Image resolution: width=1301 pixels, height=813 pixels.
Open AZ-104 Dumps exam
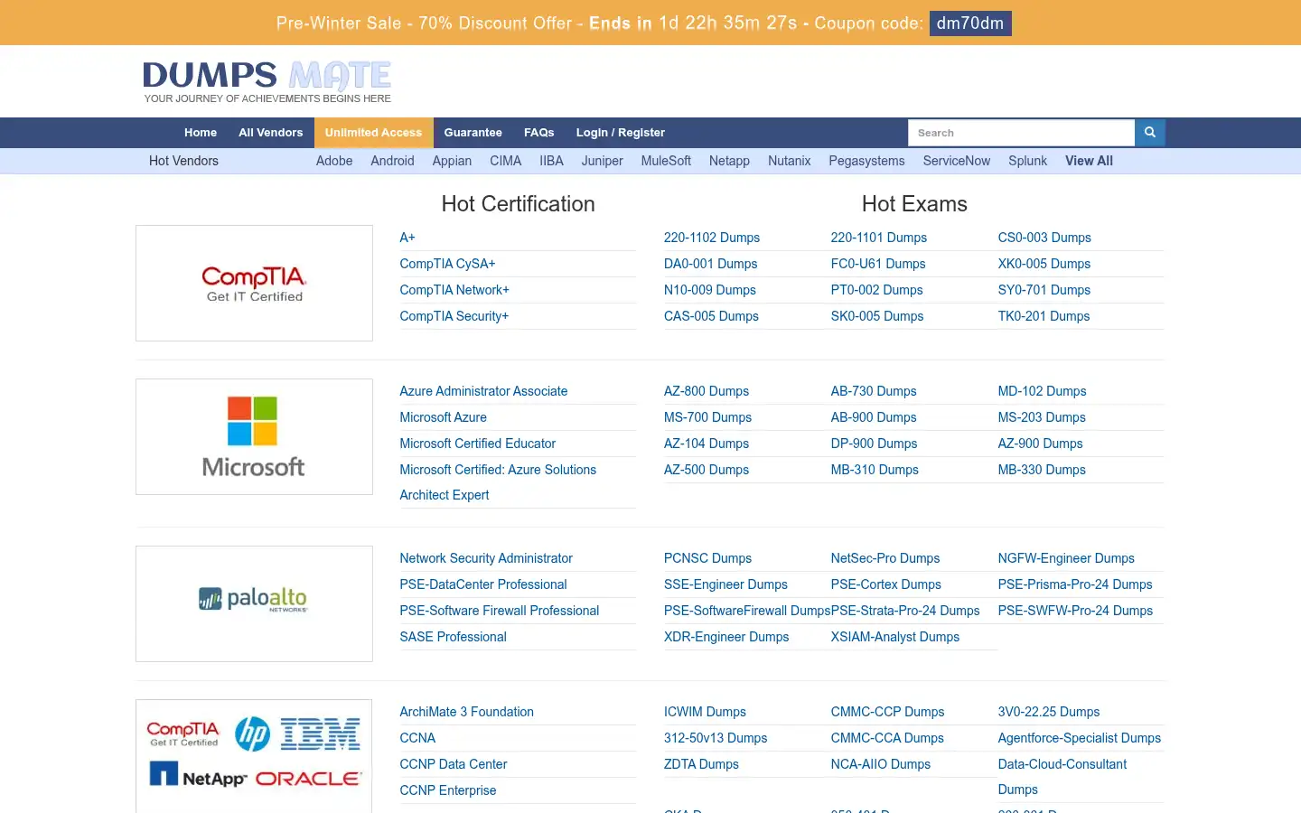coord(707,444)
